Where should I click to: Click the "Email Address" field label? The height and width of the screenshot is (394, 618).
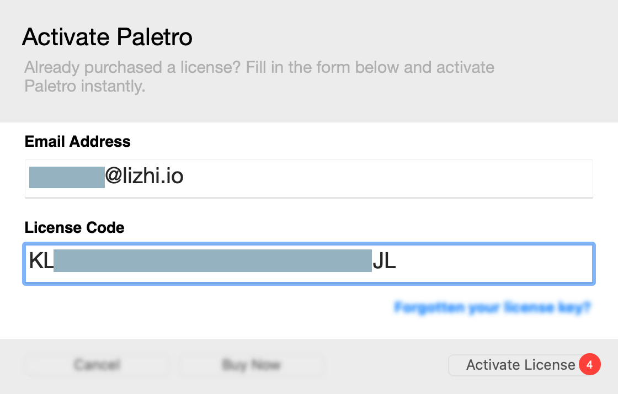point(78,141)
